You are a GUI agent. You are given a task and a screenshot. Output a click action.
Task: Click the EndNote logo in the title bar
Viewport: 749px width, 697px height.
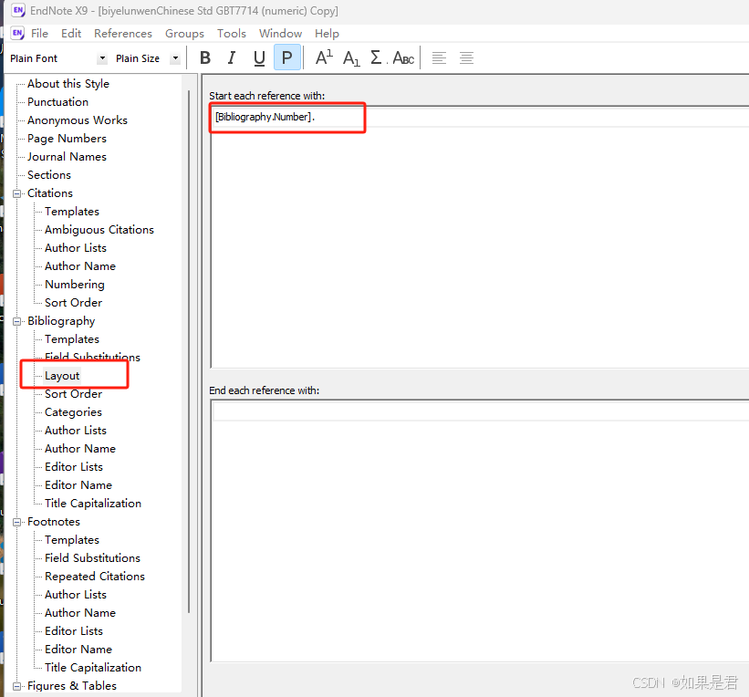(x=18, y=10)
